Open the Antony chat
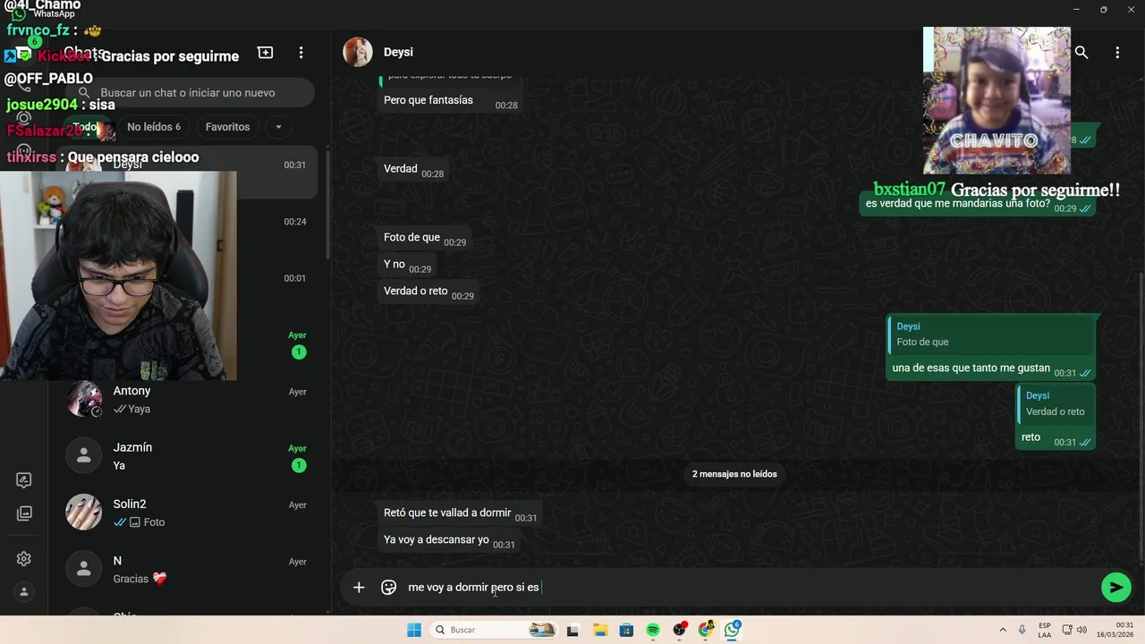1145x644 pixels. tap(188, 400)
